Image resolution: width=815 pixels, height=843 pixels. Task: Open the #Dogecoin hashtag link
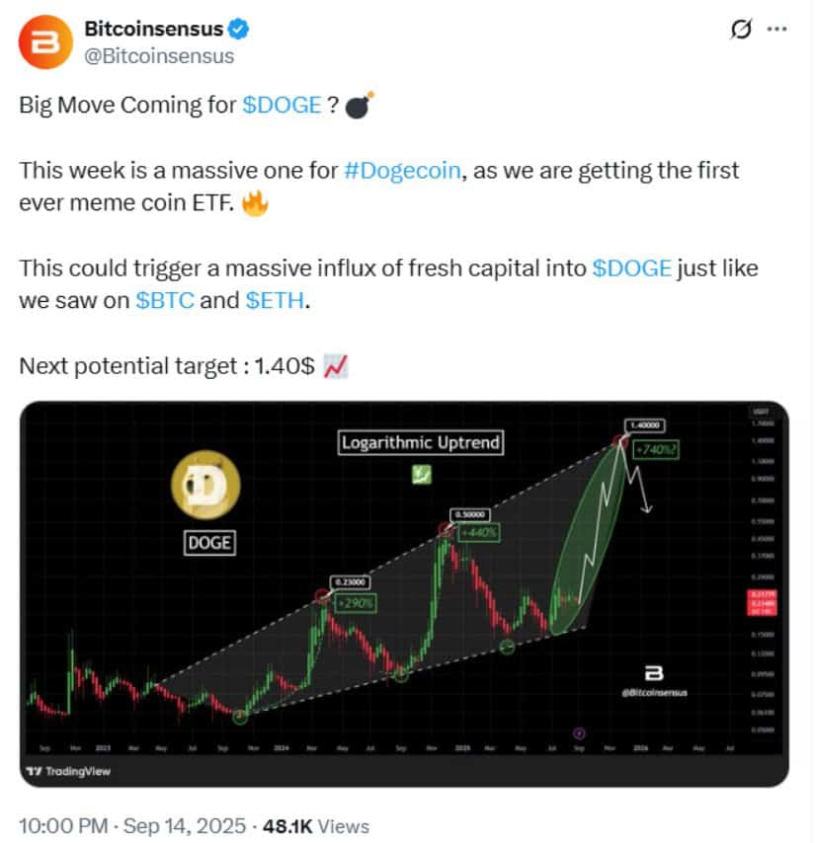(402, 171)
